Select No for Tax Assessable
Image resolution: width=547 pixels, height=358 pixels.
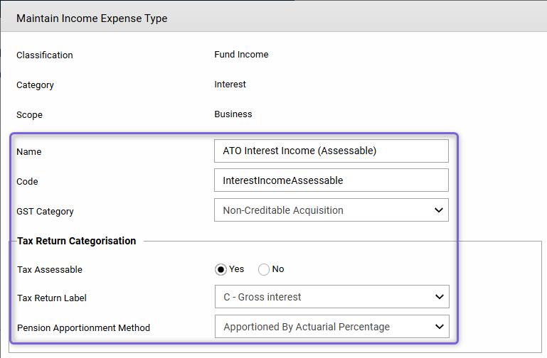click(x=264, y=269)
